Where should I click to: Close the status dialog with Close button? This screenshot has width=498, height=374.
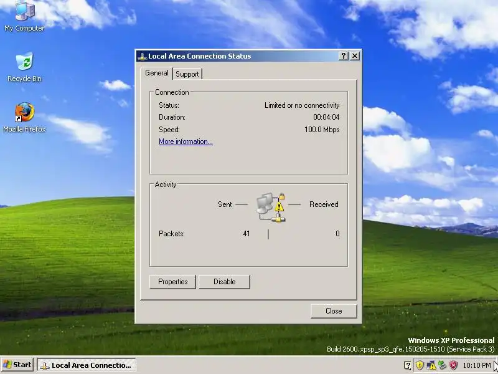coord(334,311)
